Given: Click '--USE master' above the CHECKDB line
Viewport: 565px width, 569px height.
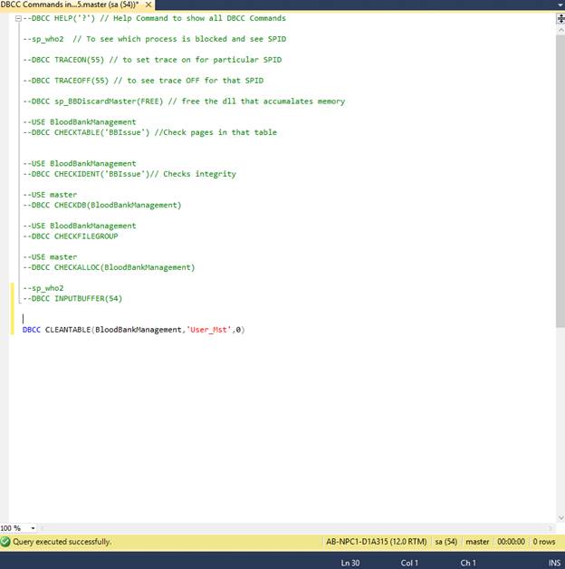Looking at the screenshot, I should [x=50, y=195].
